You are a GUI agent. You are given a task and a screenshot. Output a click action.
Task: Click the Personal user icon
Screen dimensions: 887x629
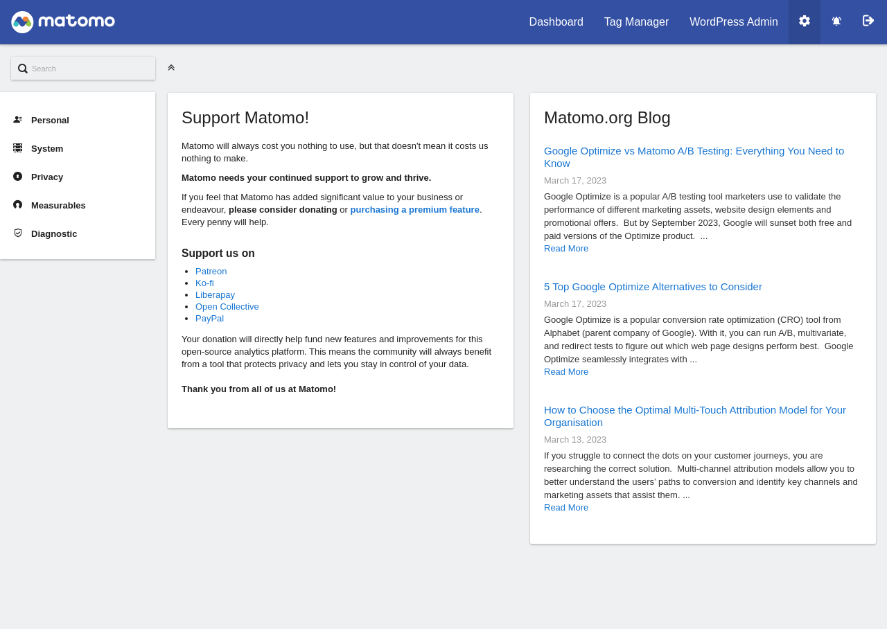click(17, 120)
